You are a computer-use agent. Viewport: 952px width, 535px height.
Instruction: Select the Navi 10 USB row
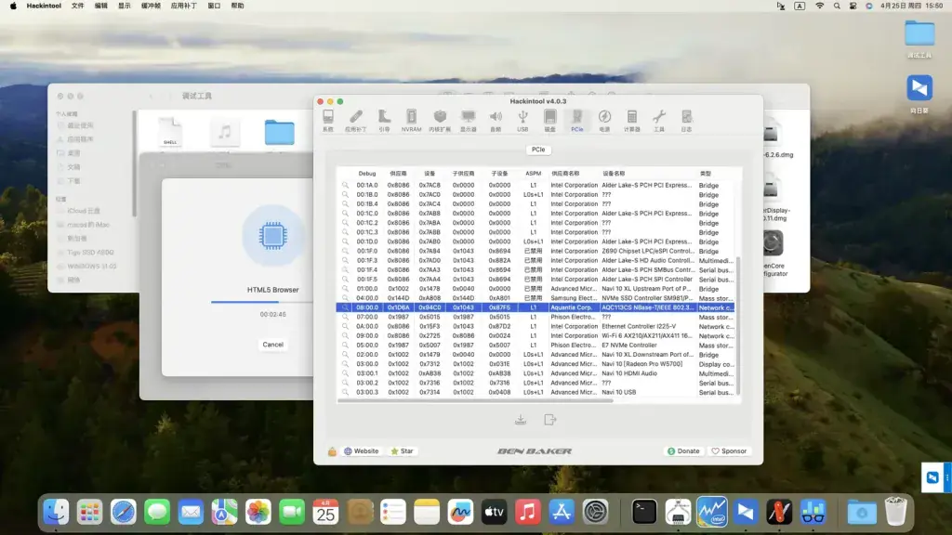[535, 392]
